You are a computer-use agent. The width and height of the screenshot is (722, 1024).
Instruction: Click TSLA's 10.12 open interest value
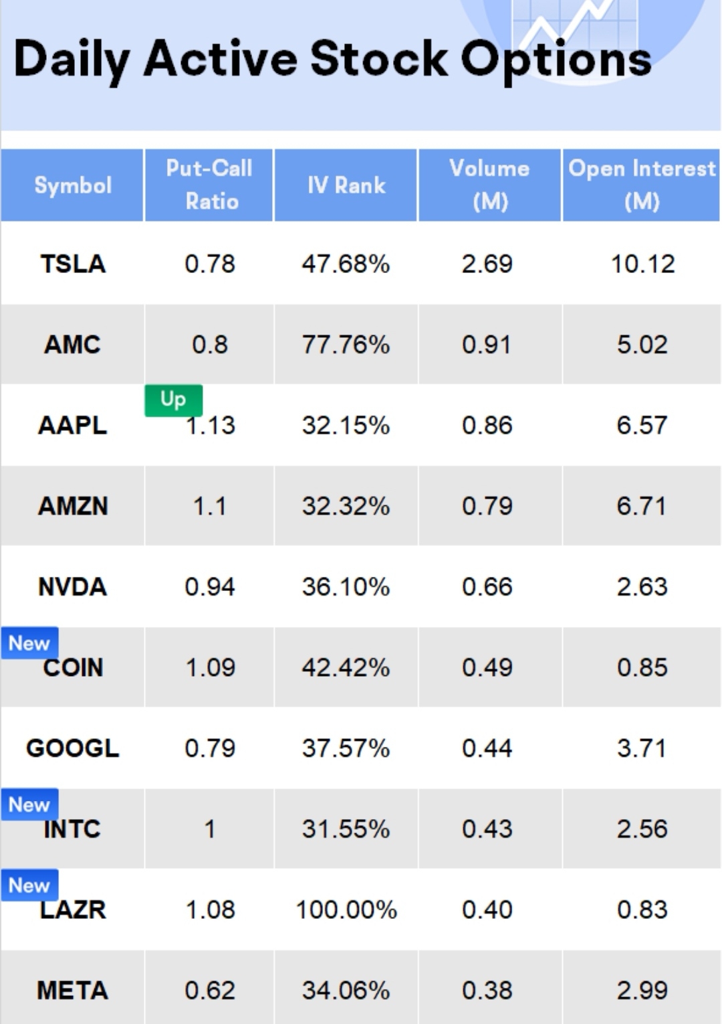point(642,264)
